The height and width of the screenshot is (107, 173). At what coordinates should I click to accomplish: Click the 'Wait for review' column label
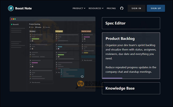pos(86,31)
